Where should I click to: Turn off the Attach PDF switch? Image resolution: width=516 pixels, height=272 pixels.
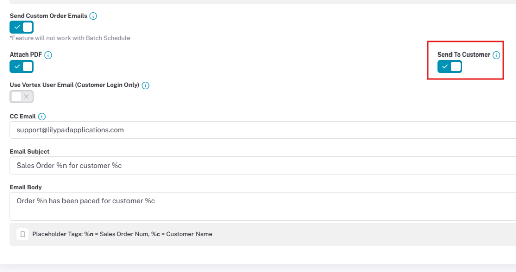point(21,67)
